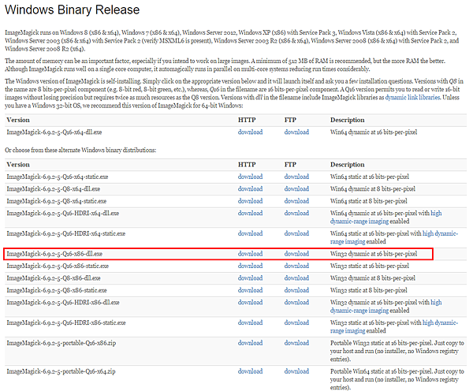Select filename ImageMagick-6.9.2-5-Q16-HDRI-x86-dll.exe
473x391 pixels.
pyautogui.click(x=63, y=302)
